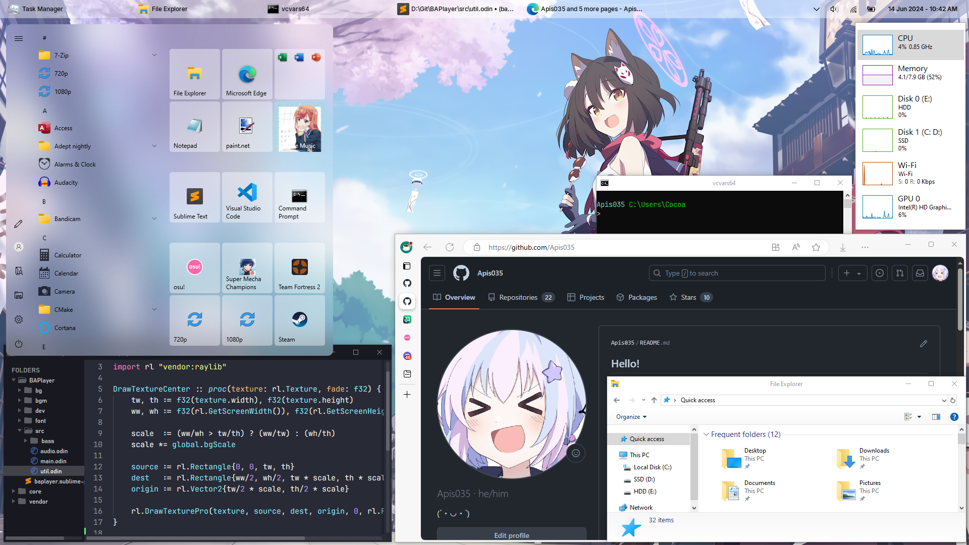This screenshot has width=969, height=545.
Task: Switch to the Repositories tab
Action: click(x=518, y=297)
